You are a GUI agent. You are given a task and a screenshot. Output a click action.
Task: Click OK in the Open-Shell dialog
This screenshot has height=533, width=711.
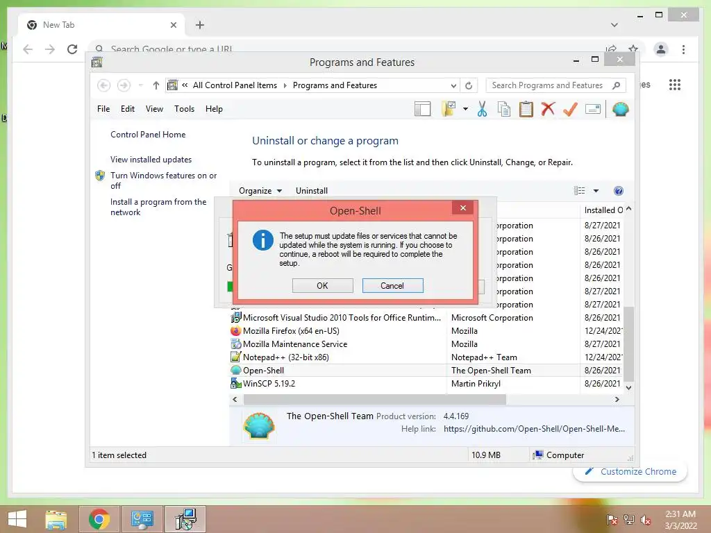(322, 285)
